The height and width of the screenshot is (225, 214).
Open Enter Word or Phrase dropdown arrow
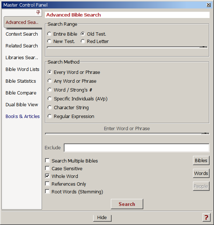point(206,133)
